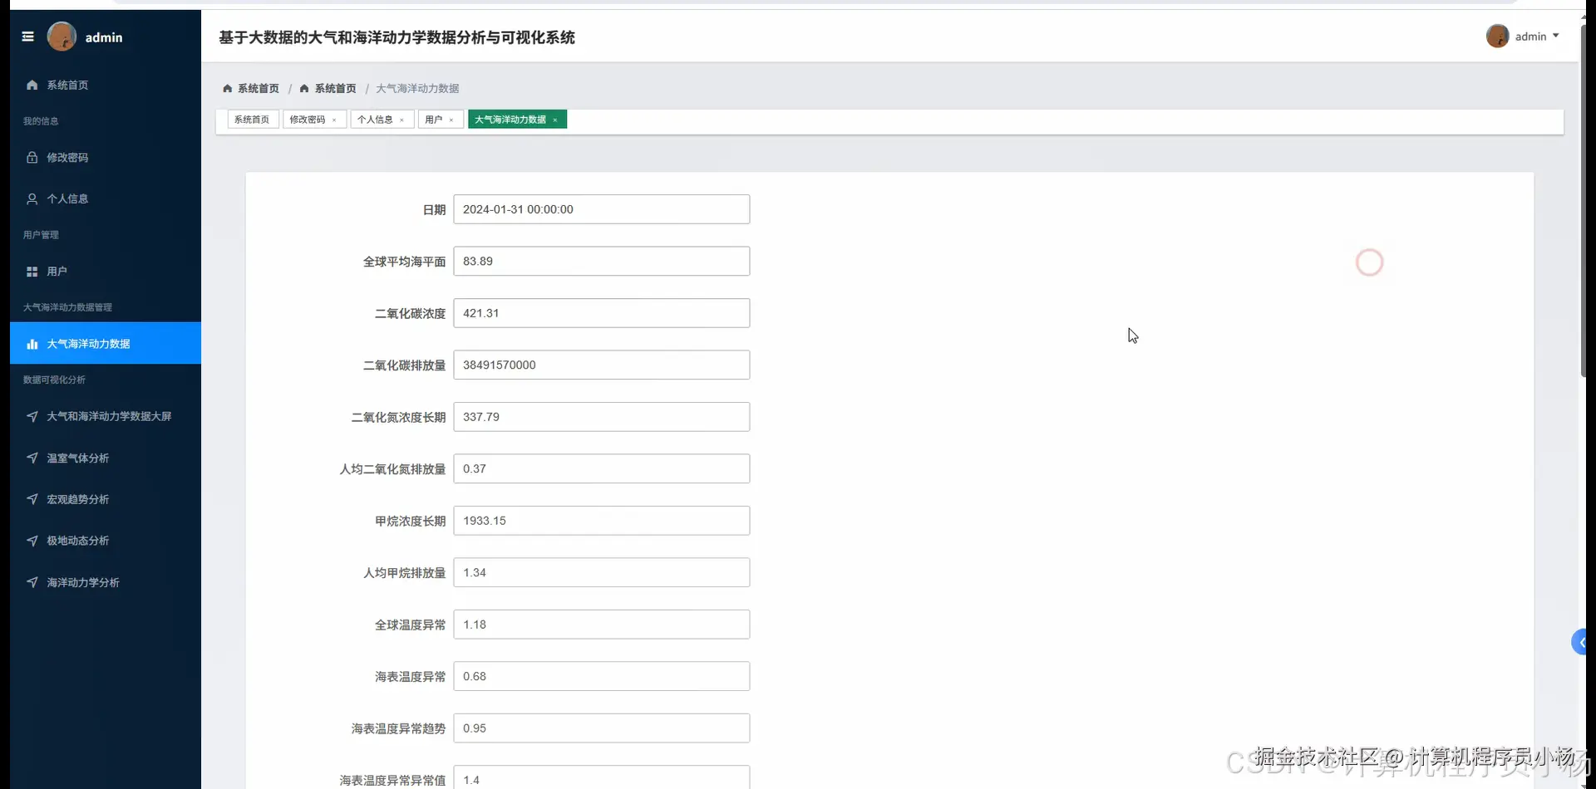
Task: Open 大气和海洋动力学数据大屏 dashboard
Action: tap(106, 416)
